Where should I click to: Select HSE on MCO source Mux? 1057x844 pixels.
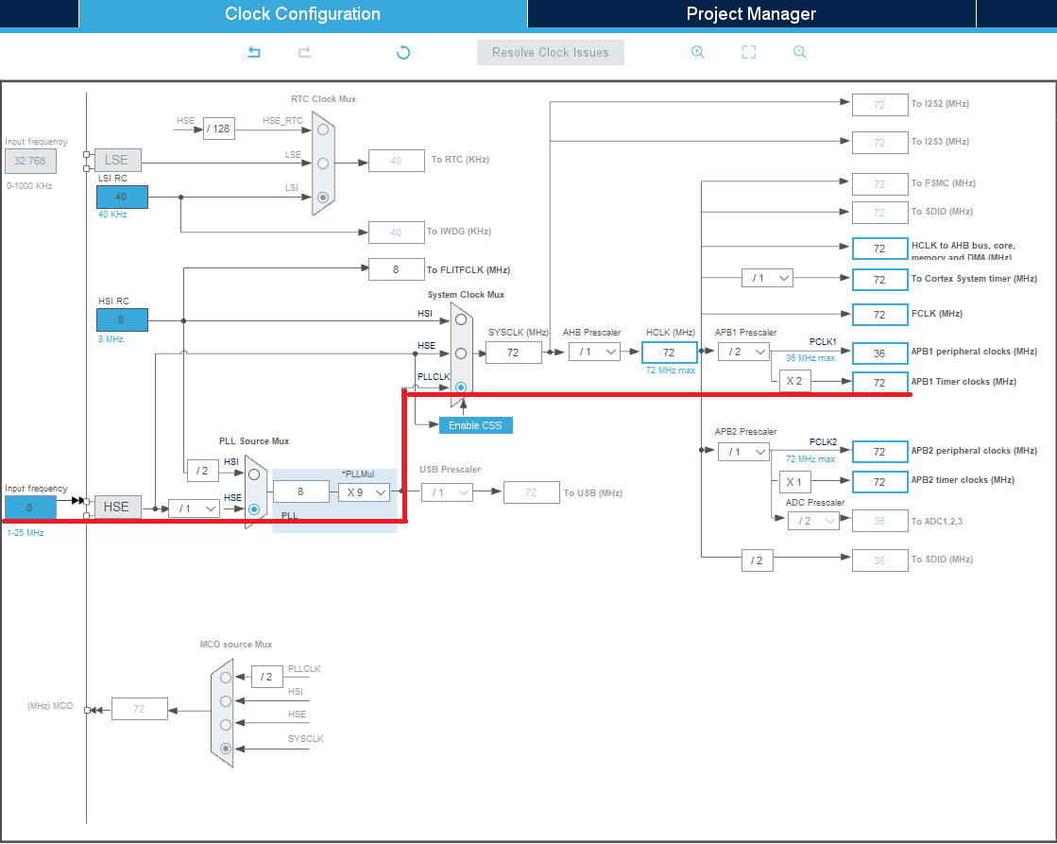click(x=226, y=725)
